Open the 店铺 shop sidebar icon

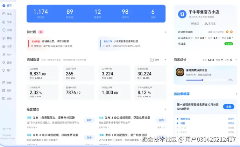pyautogui.click(x=4, y=30)
